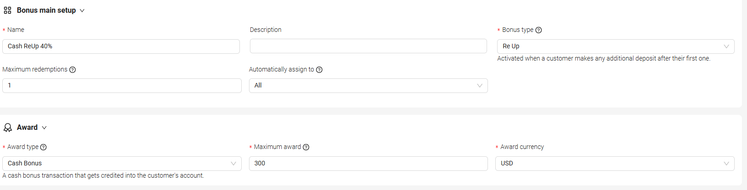Open the Award type Cash Bonus dropdown
747x190 pixels.
(121, 164)
